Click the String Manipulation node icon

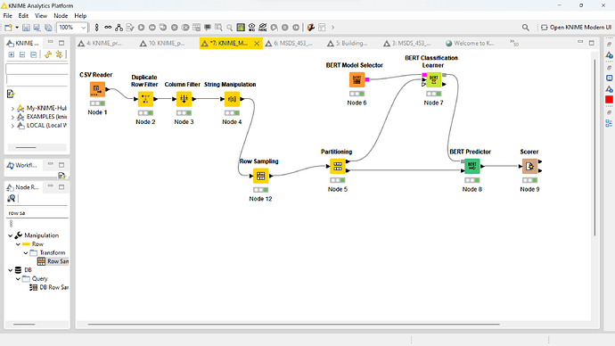click(232, 99)
